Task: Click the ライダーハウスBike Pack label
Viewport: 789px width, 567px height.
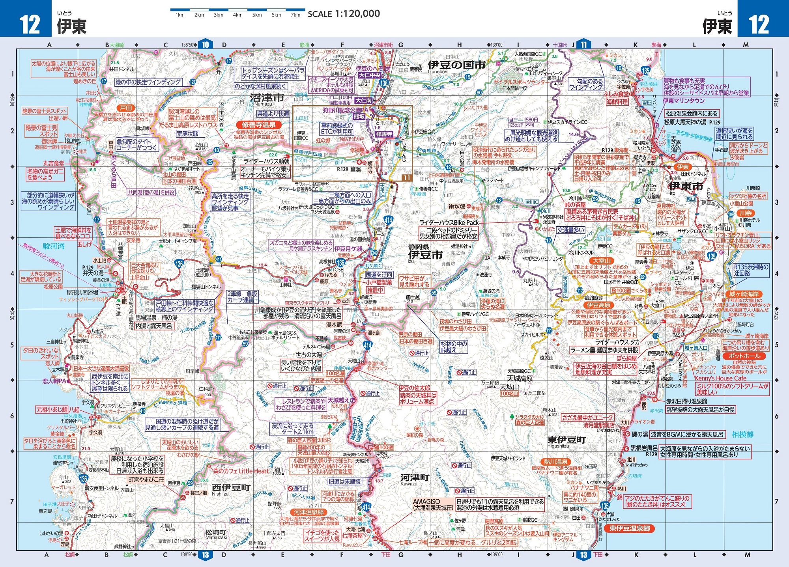Action: click(x=449, y=222)
